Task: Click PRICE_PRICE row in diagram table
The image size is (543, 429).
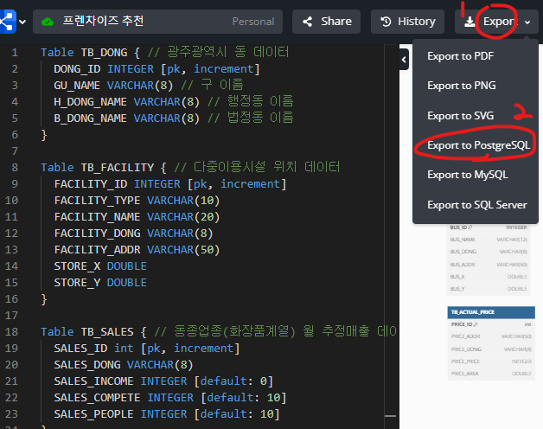Action: coord(491,362)
